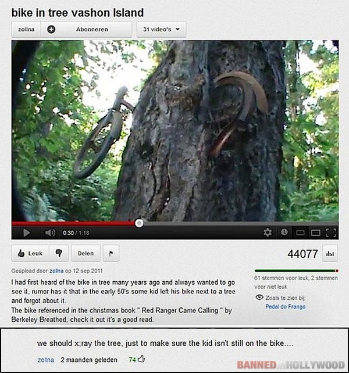Open the Delen share panel
Image resolution: width=349 pixels, height=373 pixels.
86,253
